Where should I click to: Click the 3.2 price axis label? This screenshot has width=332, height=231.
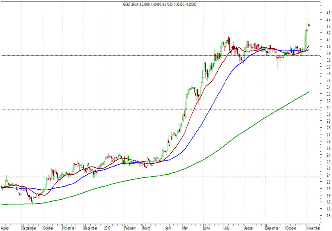[328, 101]
